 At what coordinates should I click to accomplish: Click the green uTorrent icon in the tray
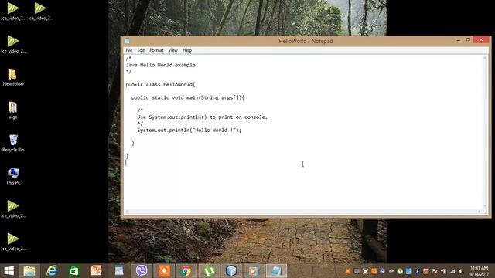click(400, 271)
